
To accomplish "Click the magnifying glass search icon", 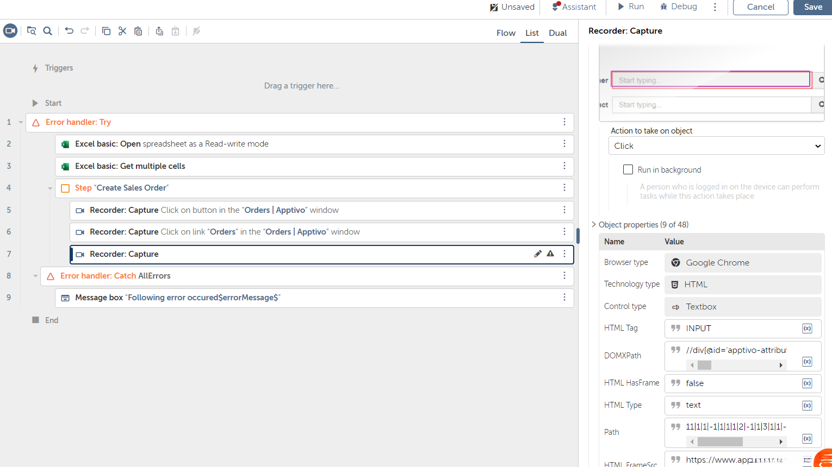I will pos(48,31).
